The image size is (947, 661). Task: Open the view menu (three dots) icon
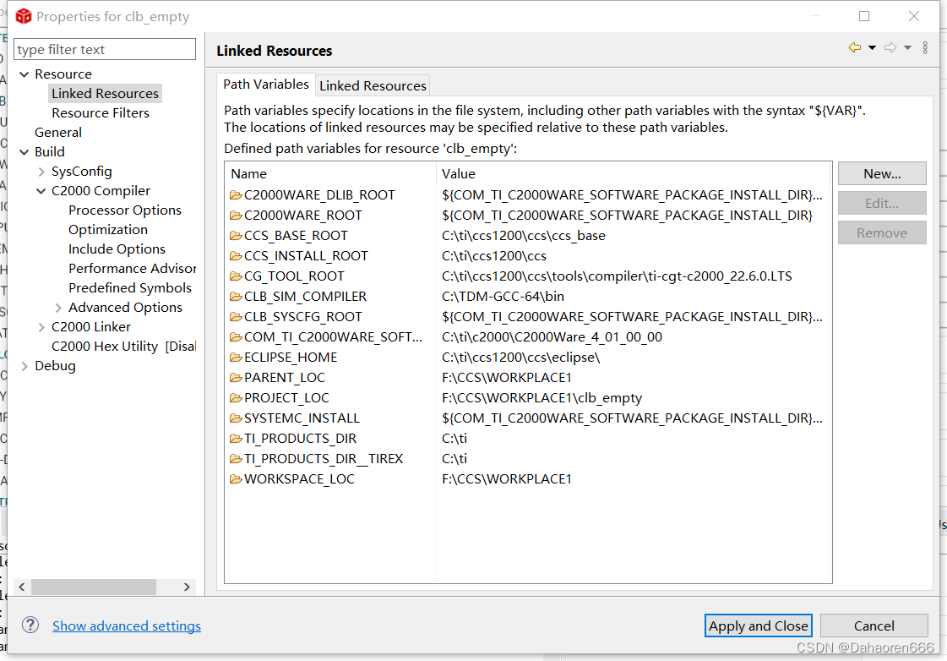925,47
